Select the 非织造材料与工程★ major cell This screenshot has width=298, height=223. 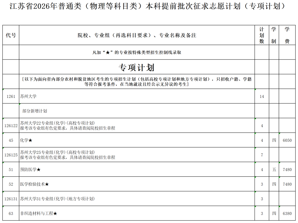pyautogui.click(x=137, y=213)
